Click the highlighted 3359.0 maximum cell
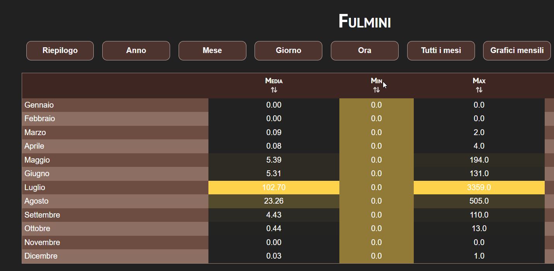Screen dimensions: 554x271 (x=479, y=187)
